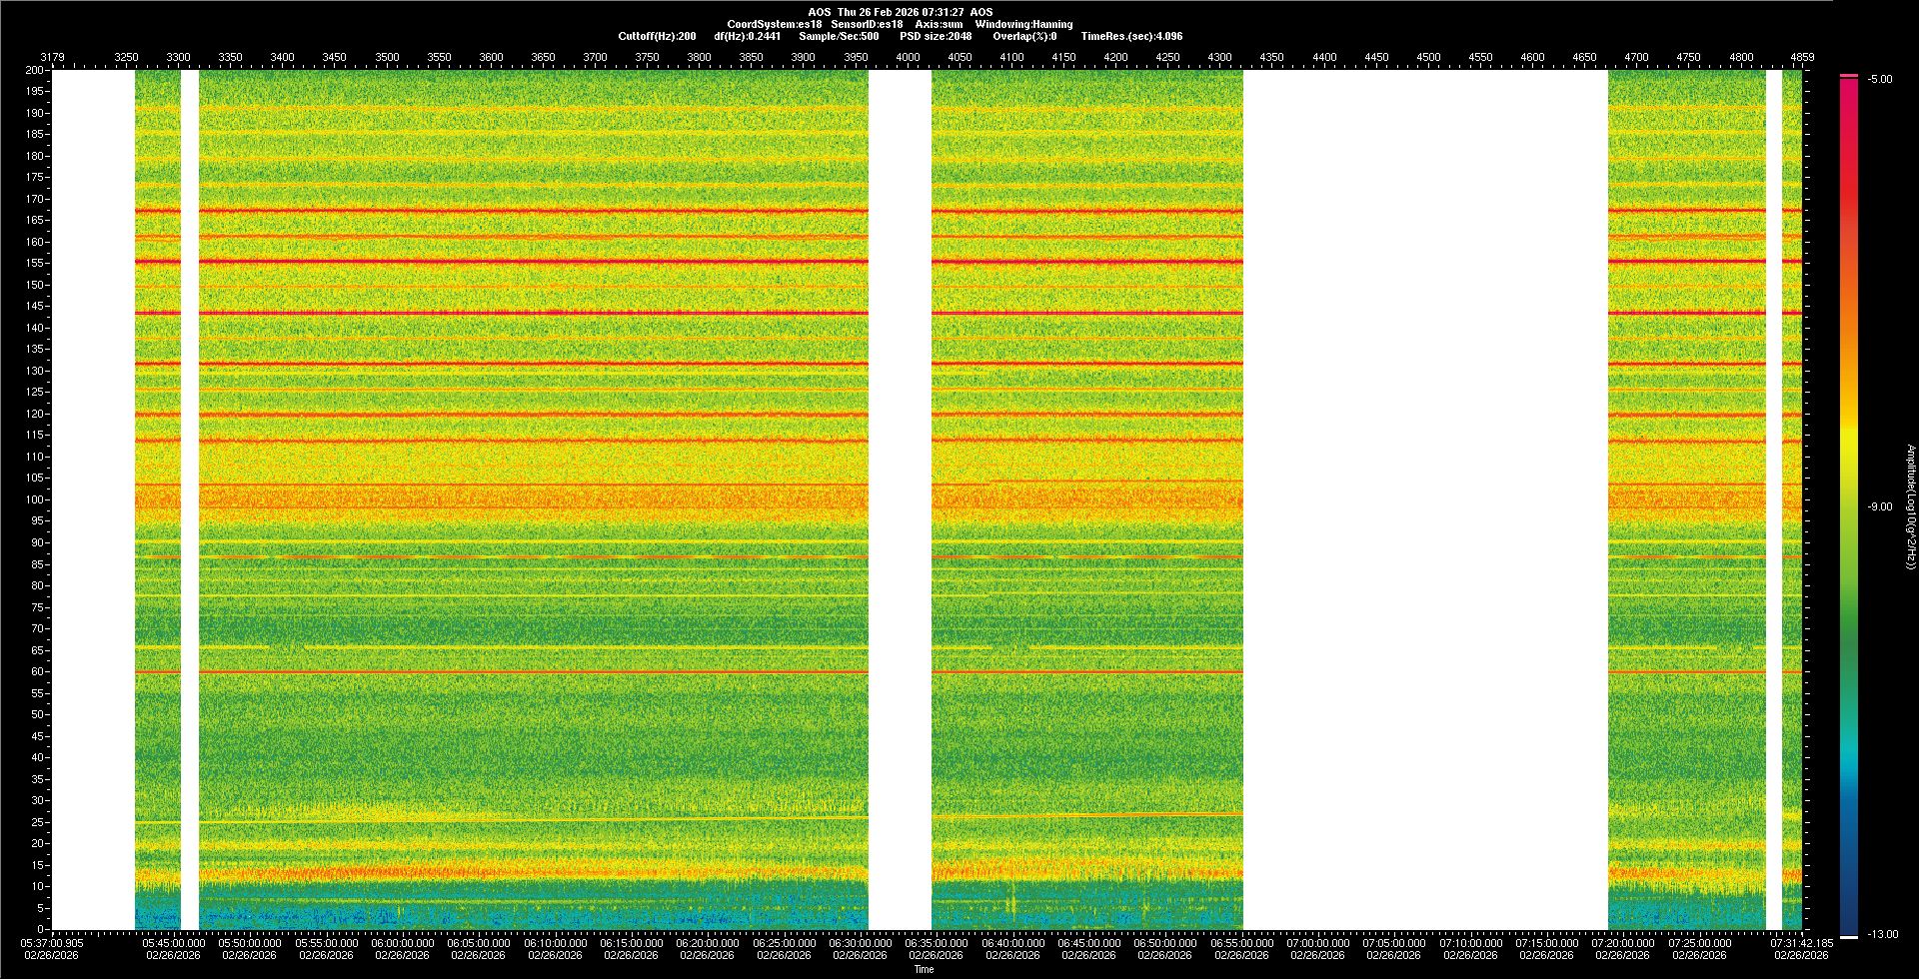Viewport: 1919px width, 979px height.
Task: Click the 3500 marker on the top axis
Action: coord(387,58)
